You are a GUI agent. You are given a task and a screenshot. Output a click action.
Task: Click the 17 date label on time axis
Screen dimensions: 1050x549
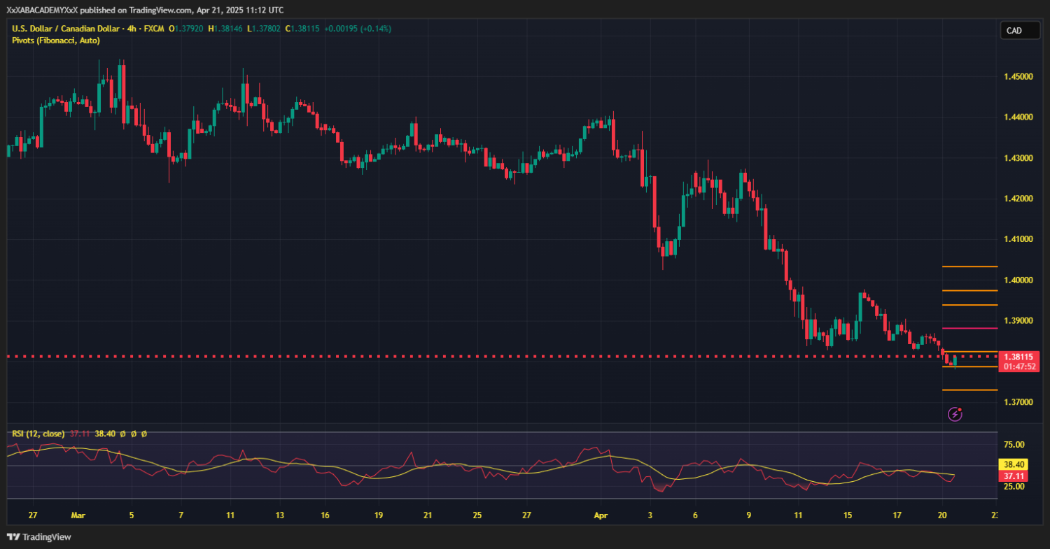coord(897,515)
